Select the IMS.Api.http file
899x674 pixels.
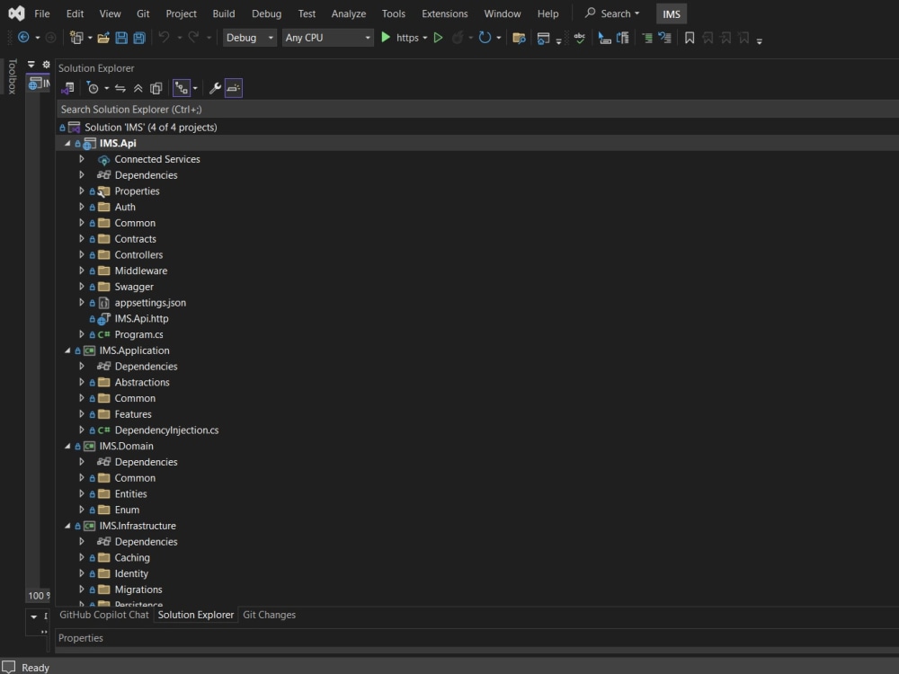point(142,319)
